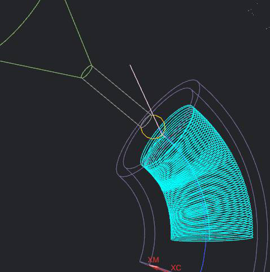Click the white dots in the top-right corner
The image size is (270, 272).
(x=251, y=12)
